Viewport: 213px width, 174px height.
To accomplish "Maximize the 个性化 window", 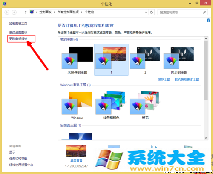I will (x=197, y=3).
